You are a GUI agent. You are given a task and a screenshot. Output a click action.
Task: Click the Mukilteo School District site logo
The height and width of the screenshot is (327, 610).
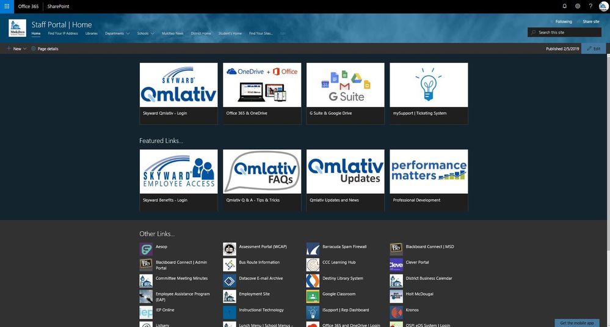pos(18,28)
